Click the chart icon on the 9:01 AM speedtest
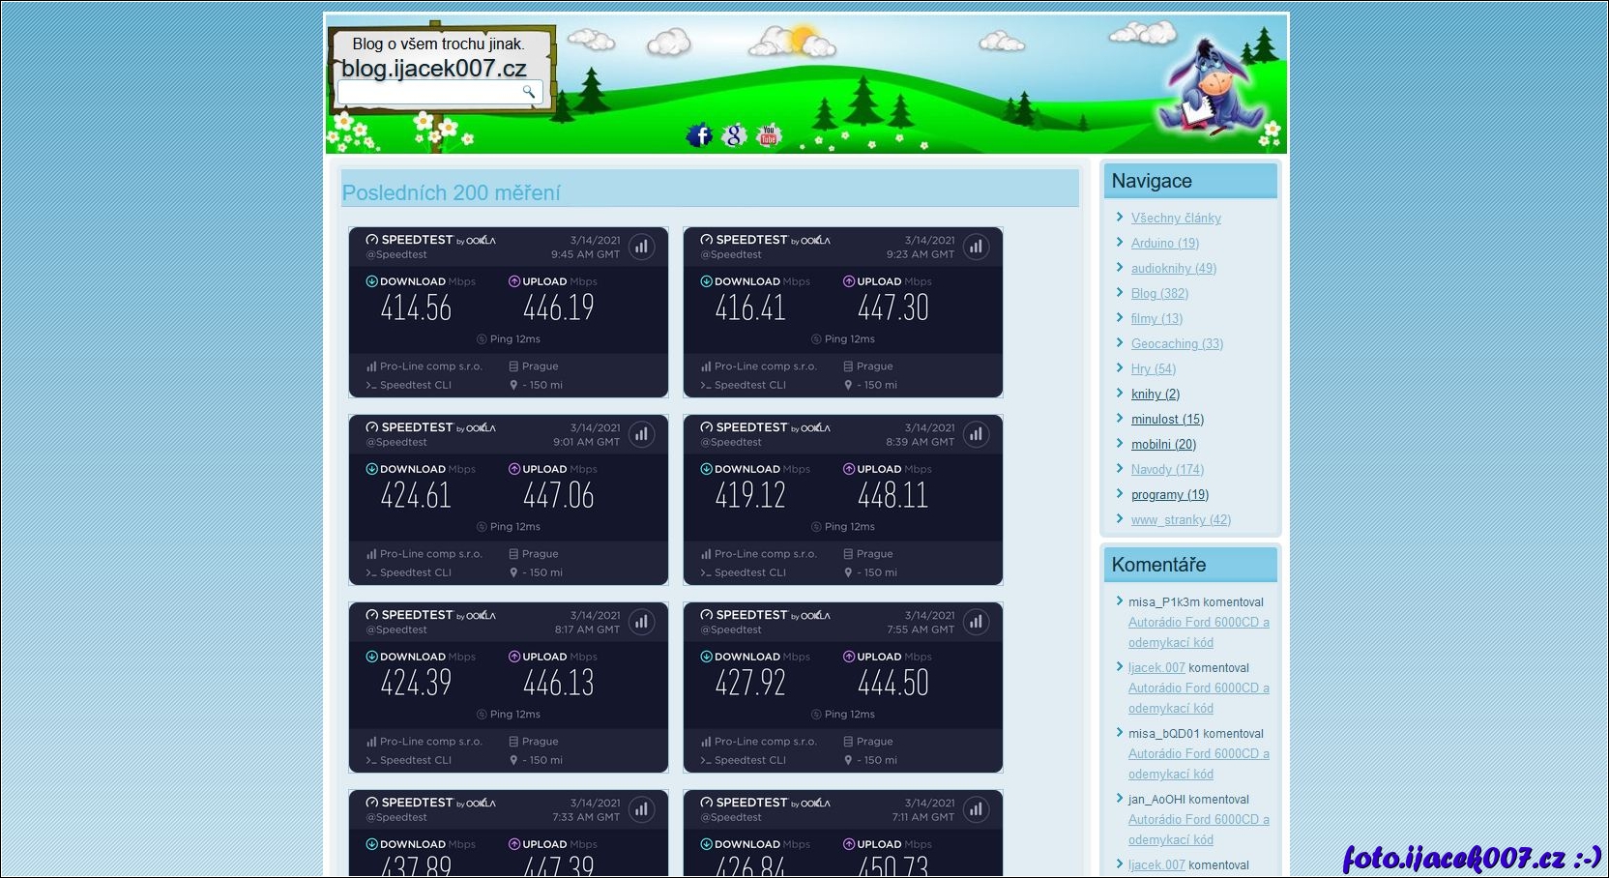 641,434
